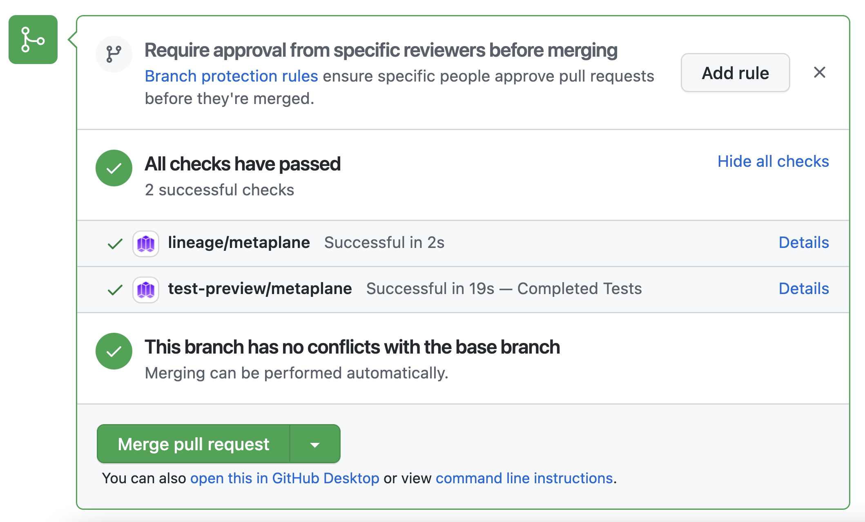The height and width of the screenshot is (522, 865).
Task: Click the Metaplane logo for lineage/metaplane
Action: click(146, 244)
